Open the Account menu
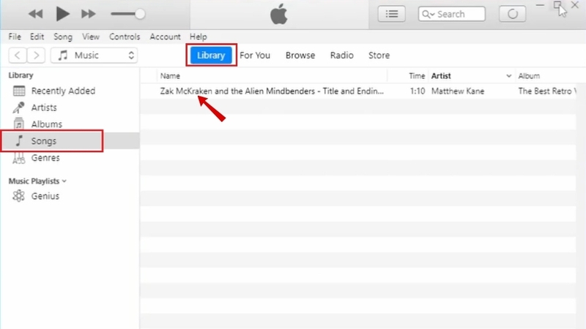 [166, 37]
